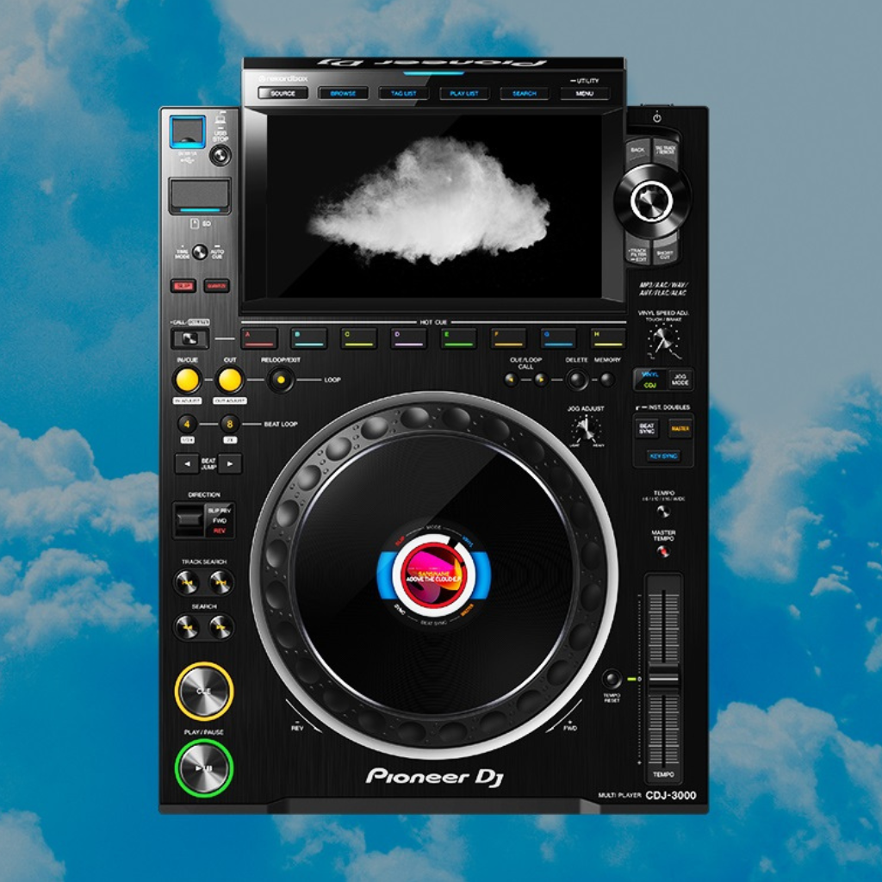882x882 pixels.
Task: Click the CUE/LOOP CALL left arrow button
Action: tap(511, 380)
